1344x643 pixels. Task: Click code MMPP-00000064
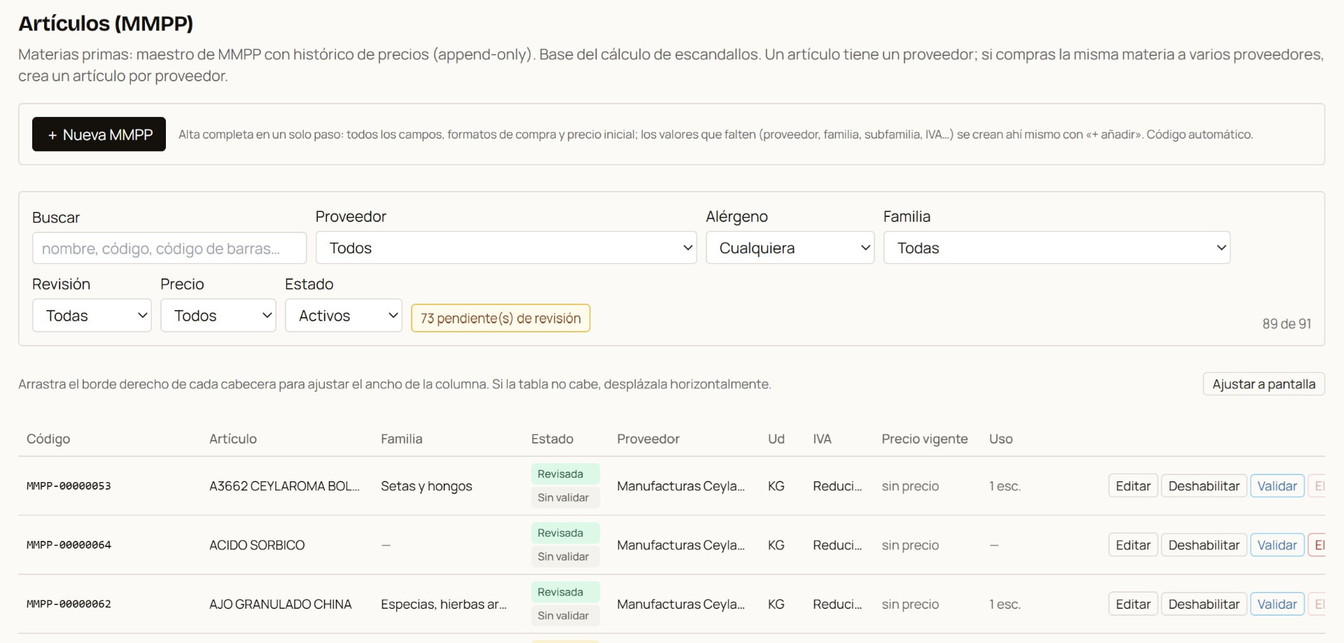(x=69, y=545)
